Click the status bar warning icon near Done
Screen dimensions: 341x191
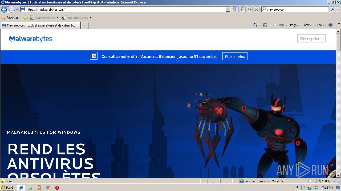click(3, 181)
